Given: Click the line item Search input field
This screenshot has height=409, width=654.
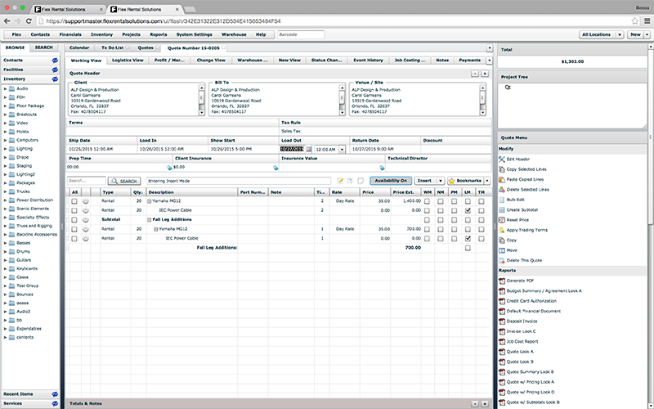Looking at the screenshot, I should click(x=87, y=181).
